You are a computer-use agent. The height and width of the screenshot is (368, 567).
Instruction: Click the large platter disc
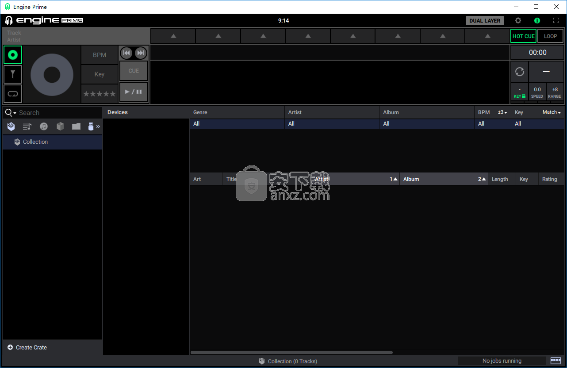click(52, 75)
